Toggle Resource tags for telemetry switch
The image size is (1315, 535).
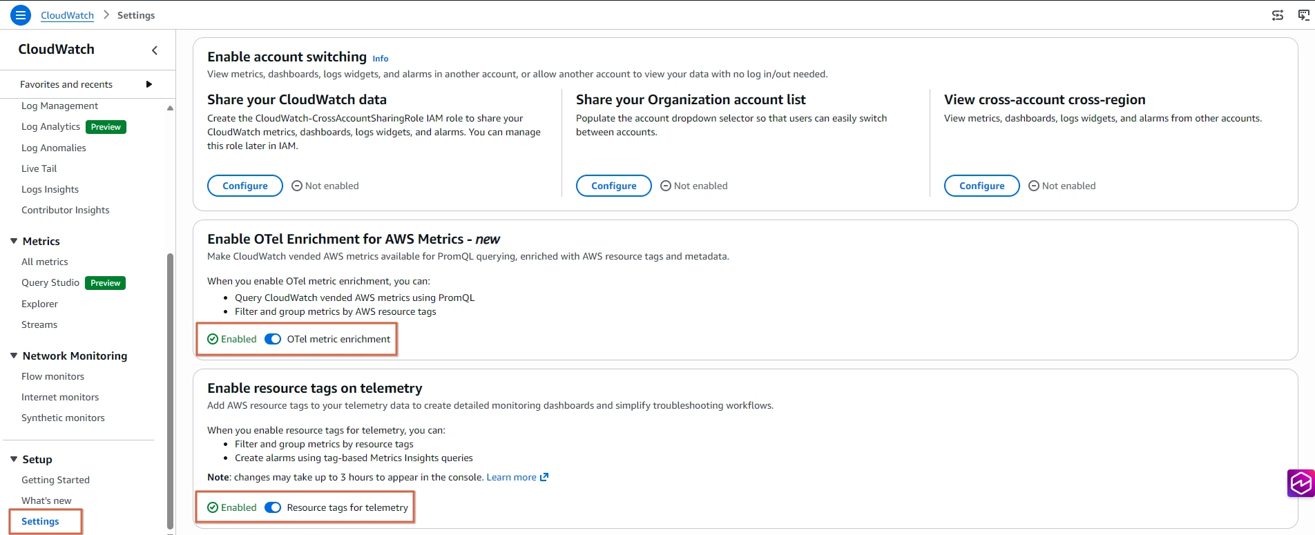click(x=273, y=507)
